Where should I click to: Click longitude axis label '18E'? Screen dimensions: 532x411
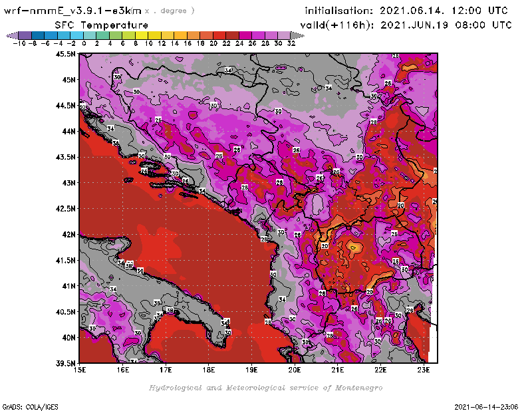(209, 370)
